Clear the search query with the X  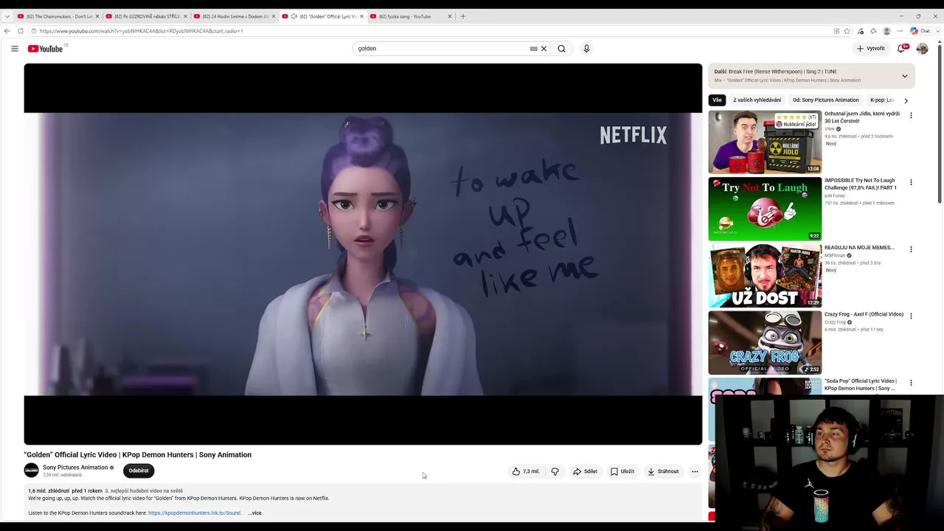pyautogui.click(x=544, y=49)
